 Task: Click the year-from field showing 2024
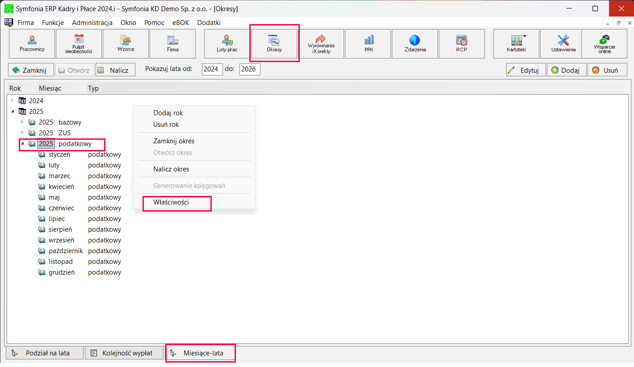(x=212, y=69)
